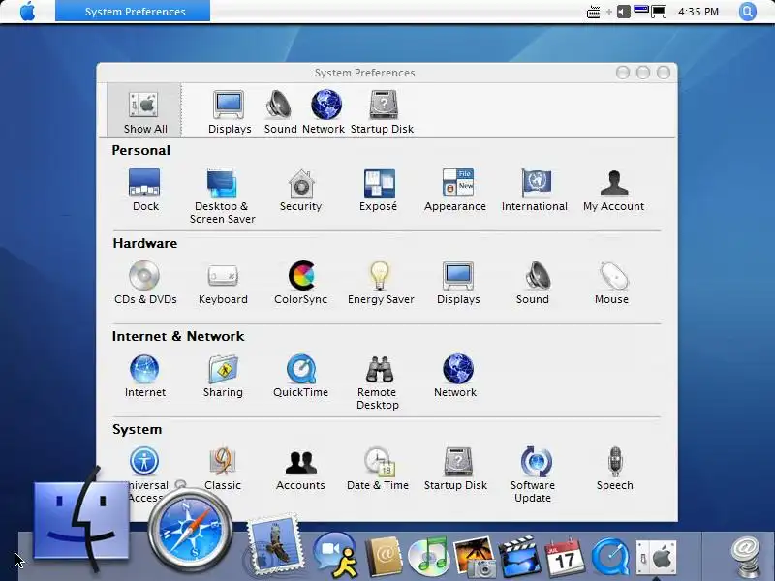The height and width of the screenshot is (581, 775).
Task: Open Sound from the top toolbar
Action: point(280,111)
